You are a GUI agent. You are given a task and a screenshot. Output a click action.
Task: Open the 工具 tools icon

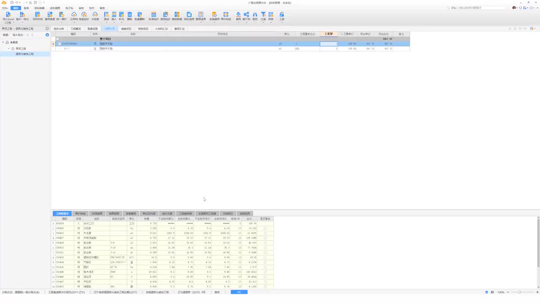(x=282, y=16)
